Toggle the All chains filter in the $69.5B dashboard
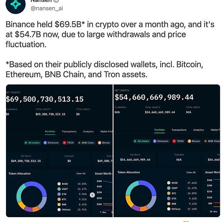 [32, 143]
